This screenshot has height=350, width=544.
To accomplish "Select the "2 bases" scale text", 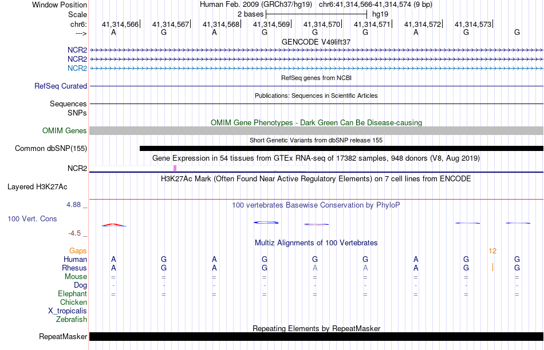I will pyautogui.click(x=250, y=14).
